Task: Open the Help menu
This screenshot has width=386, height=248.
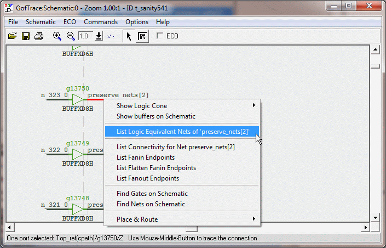Action: (163, 22)
